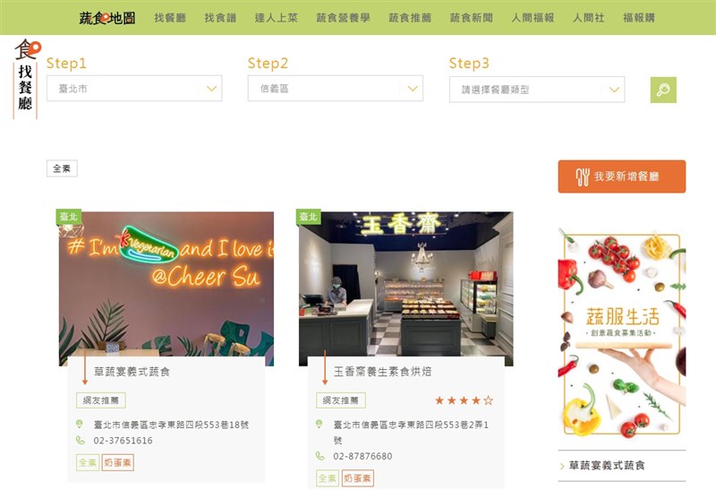Open the 草蔬宴義式蔬食 sidebar link
This screenshot has height=490, width=716.
click(607, 465)
